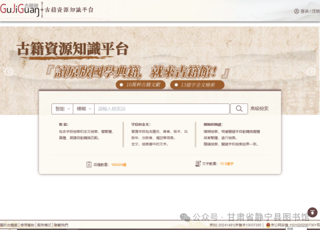
Task: Open the 京公网安备 record number link
Action: tap(295, 225)
